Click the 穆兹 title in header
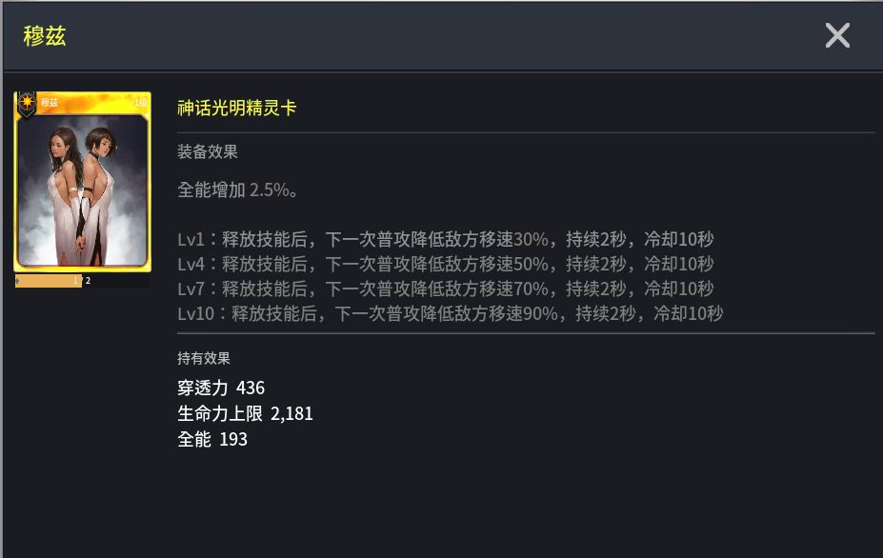 coord(45,36)
